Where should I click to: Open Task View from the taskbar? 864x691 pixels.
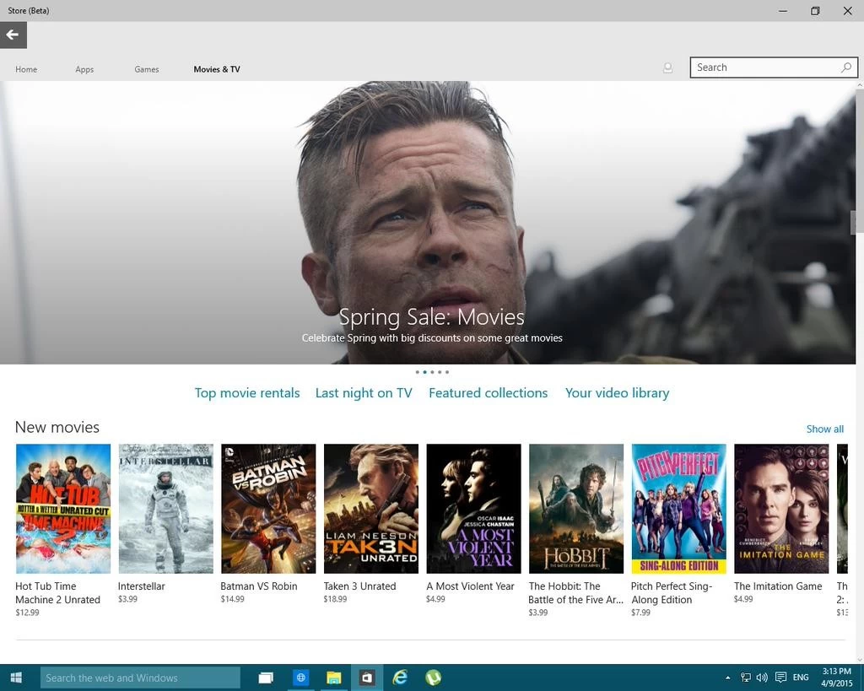[x=266, y=678]
